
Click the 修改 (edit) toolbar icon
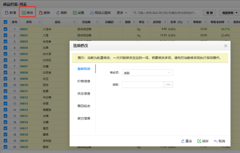[x=24, y=13]
